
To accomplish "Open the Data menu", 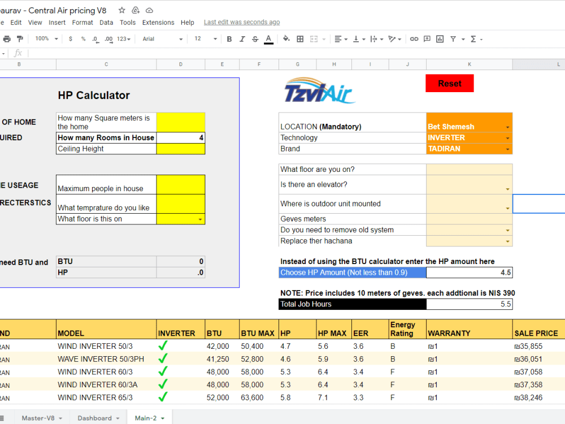I will click(x=106, y=22).
